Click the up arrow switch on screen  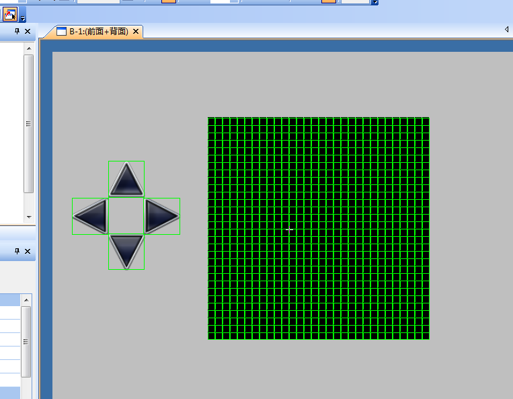click(x=126, y=179)
